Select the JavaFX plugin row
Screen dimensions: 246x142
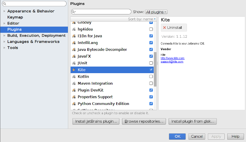pos(112,56)
